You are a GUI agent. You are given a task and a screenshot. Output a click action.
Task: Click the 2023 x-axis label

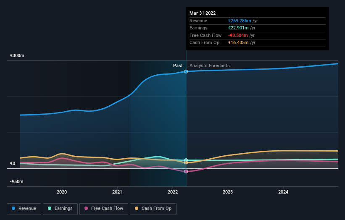click(x=228, y=192)
